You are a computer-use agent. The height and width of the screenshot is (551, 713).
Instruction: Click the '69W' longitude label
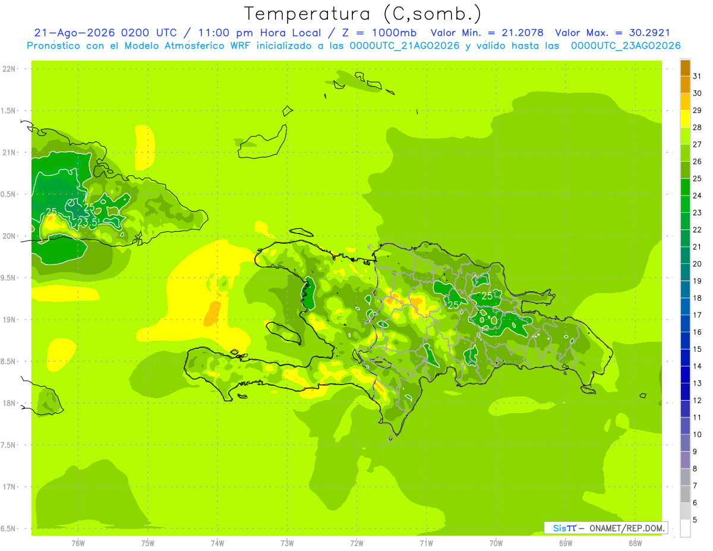[566, 543]
